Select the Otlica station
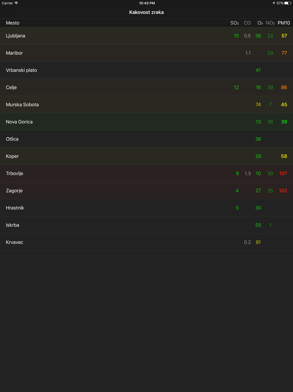The width and height of the screenshot is (293, 392). [x=146, y=139]
